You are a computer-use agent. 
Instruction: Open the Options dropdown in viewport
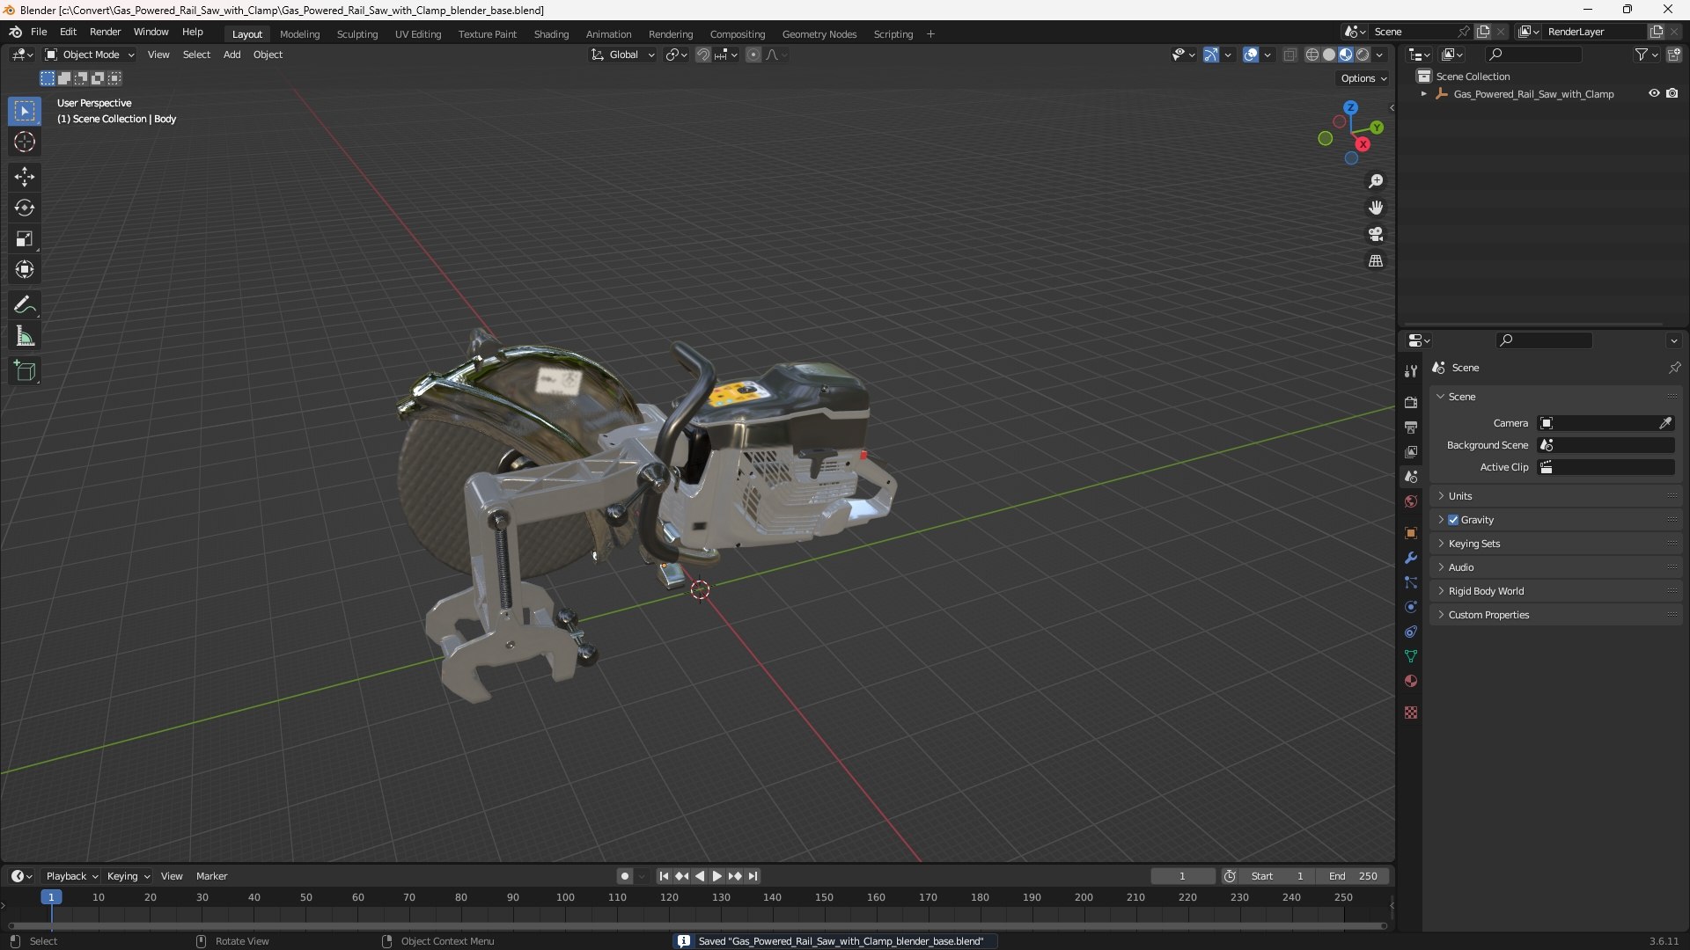coord(1363,78)
